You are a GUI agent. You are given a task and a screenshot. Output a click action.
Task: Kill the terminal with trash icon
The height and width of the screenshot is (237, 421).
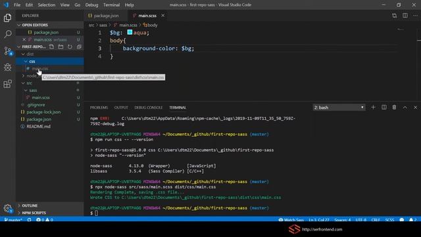[x=394, y=107]
